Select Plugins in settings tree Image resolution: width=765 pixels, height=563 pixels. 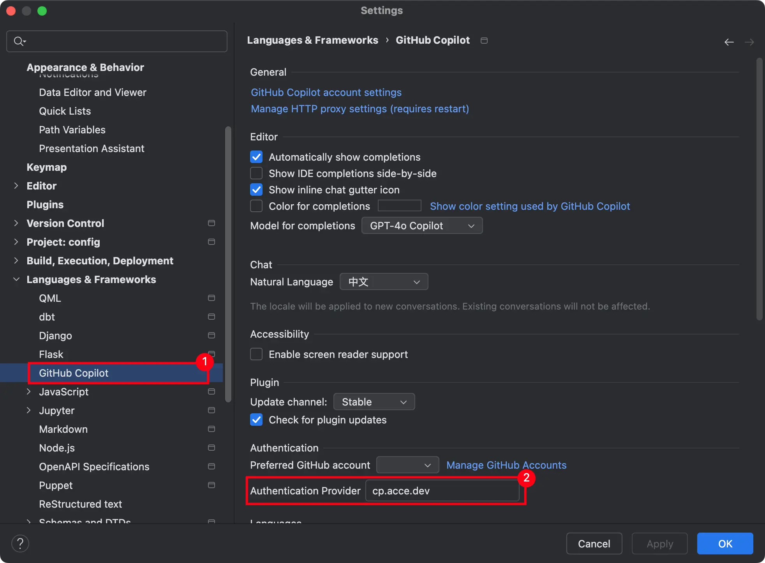[x=45, y=204]
